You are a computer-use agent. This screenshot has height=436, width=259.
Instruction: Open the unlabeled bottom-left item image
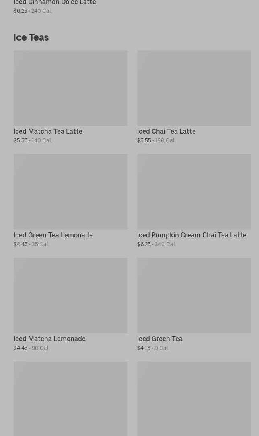(71, 399)
